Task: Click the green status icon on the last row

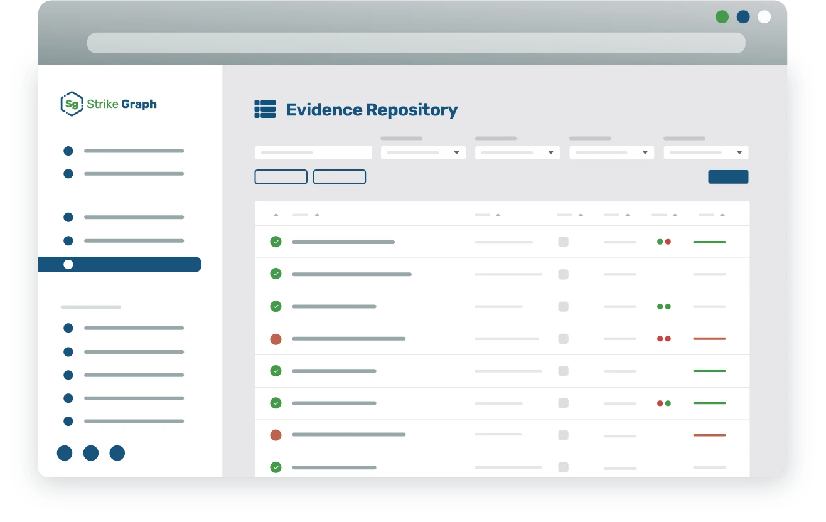Action: [275, 467]
